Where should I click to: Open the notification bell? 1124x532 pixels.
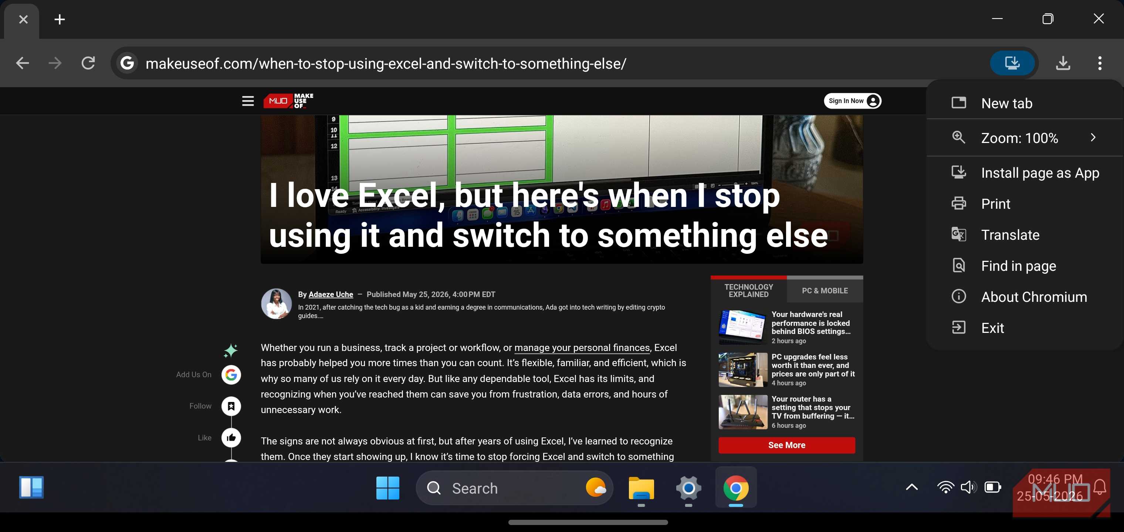point(1100,488)
